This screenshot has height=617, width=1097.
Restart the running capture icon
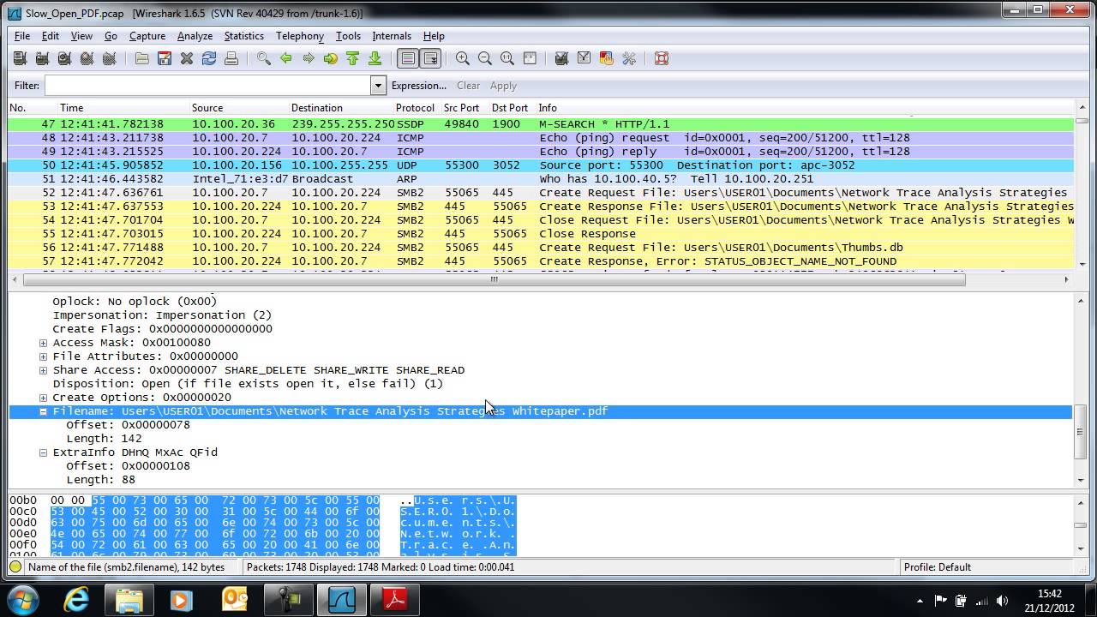coord(109,58)
